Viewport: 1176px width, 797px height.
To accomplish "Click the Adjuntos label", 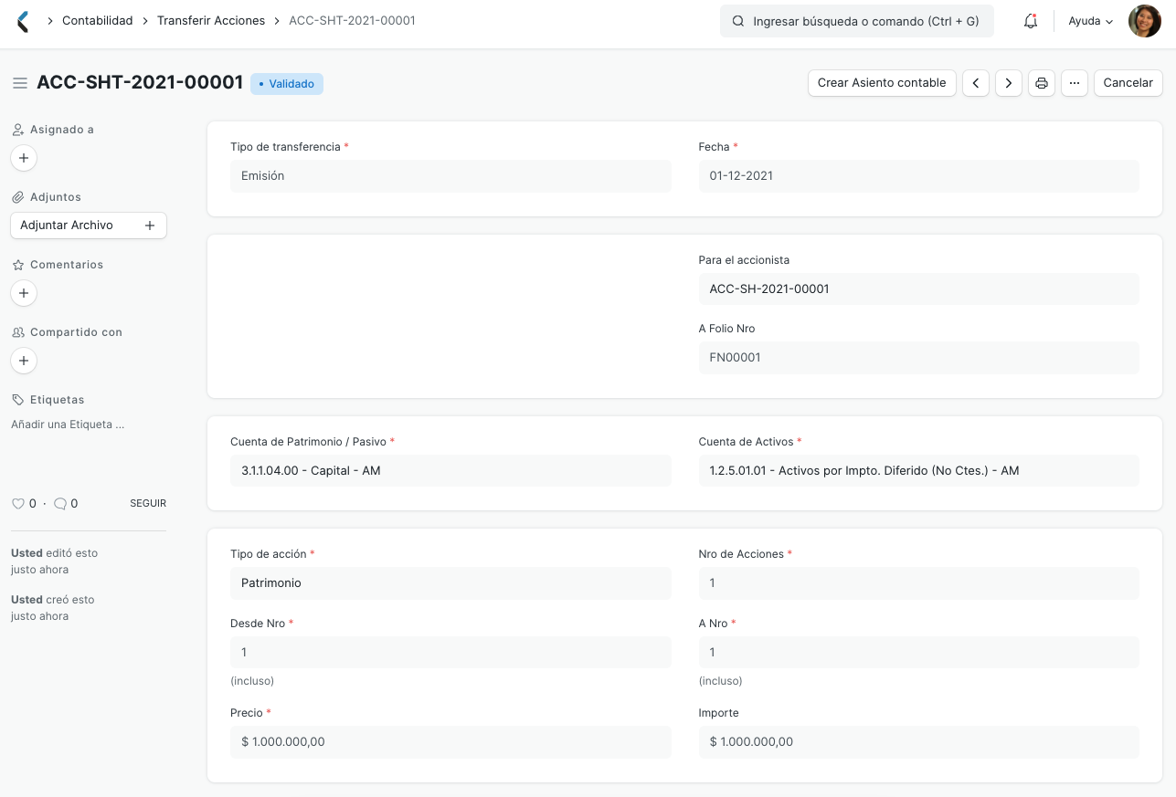I will (x=56, y=197).
